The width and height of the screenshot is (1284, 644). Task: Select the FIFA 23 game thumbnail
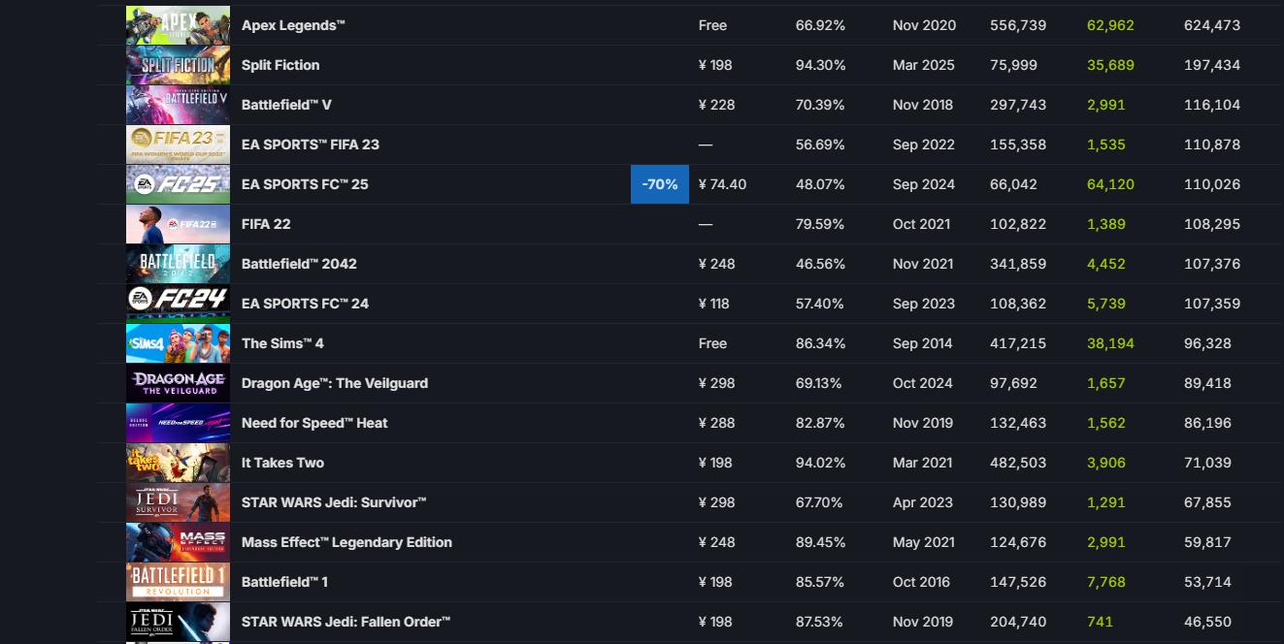178,145
